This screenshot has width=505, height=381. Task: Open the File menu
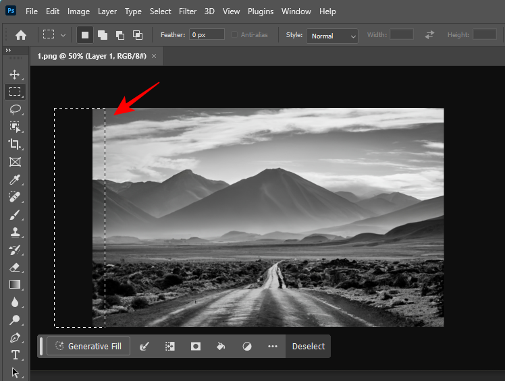32,11
